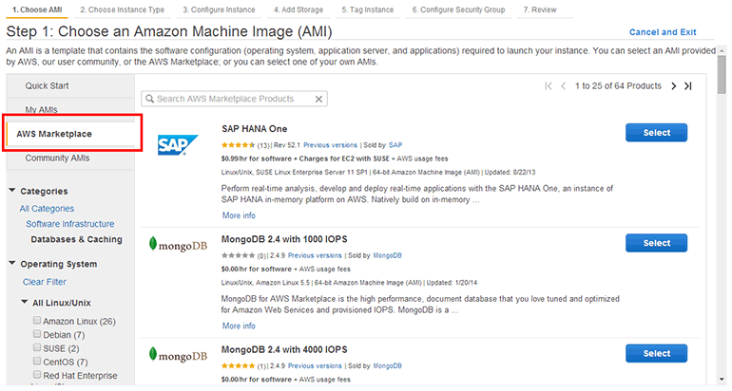Click the SAP logo thumbnail
732x391 pixels.
(179, 144)
